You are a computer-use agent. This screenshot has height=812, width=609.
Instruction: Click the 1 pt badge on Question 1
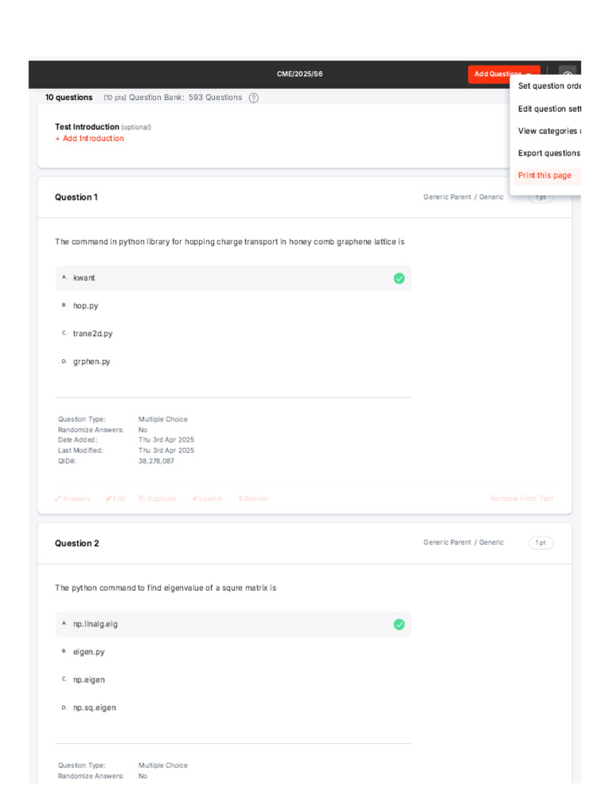[x=541, y=197]
